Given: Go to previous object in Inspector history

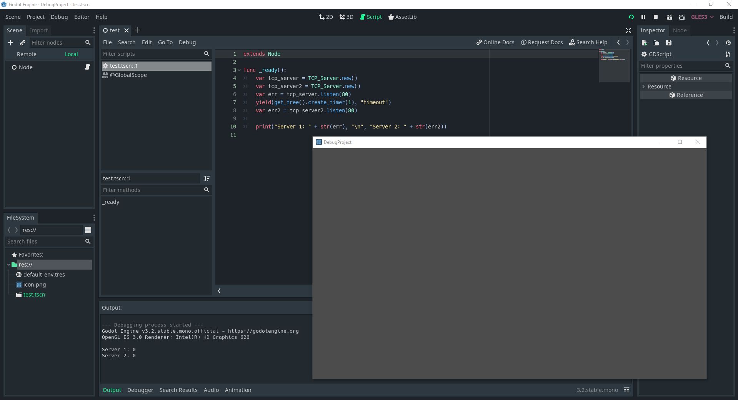Looking at the screenshot, I should [708, 43].
